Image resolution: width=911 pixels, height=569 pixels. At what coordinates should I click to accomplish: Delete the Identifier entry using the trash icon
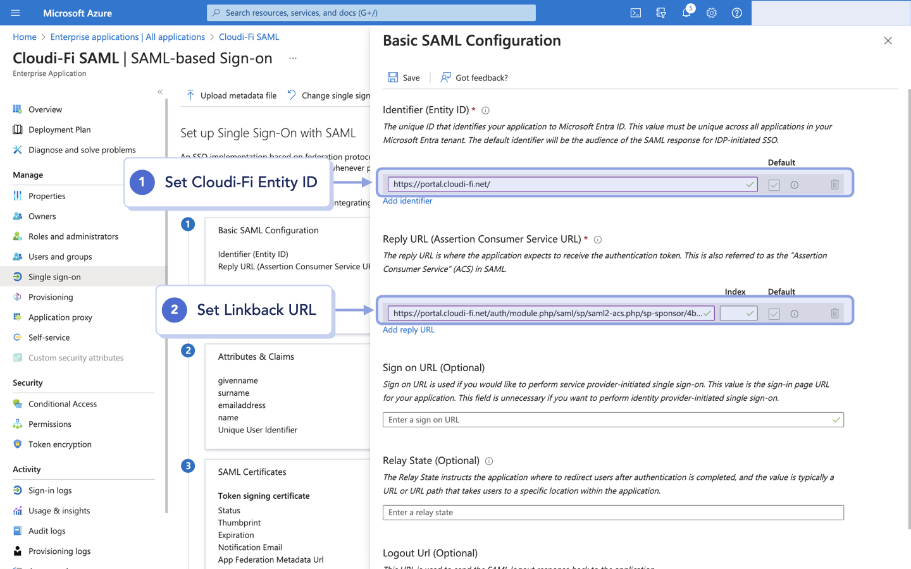pos(834,184)
